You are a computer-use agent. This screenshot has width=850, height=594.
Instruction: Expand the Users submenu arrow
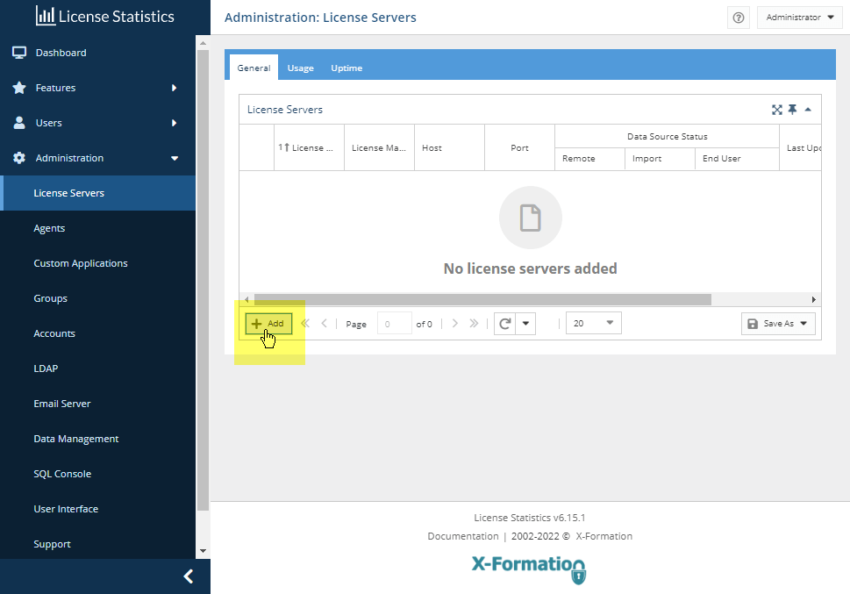(174, 123)
